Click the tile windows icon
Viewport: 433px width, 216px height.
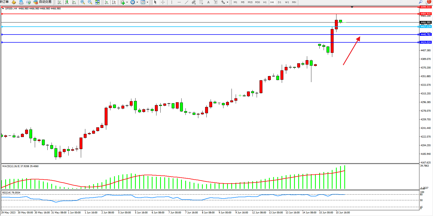97,2
